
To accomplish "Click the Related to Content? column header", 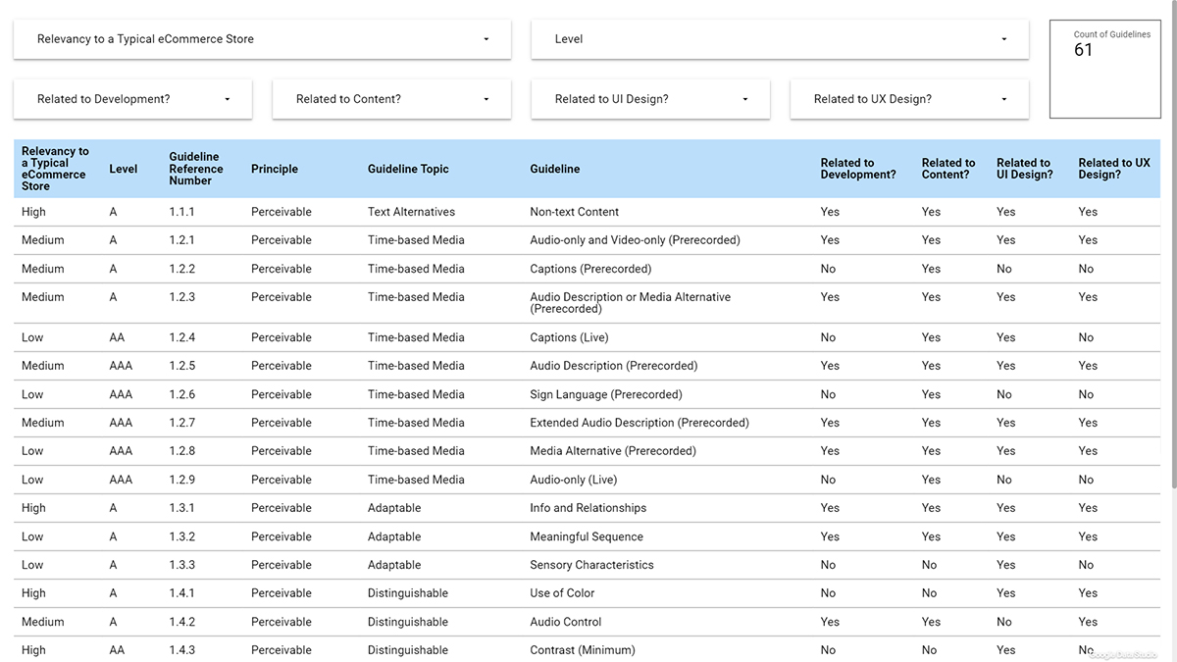I will coord(948,169).
